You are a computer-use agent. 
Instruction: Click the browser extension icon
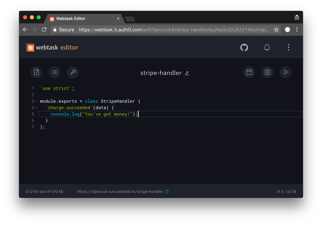pyautogui.click(x=287, y=30)
